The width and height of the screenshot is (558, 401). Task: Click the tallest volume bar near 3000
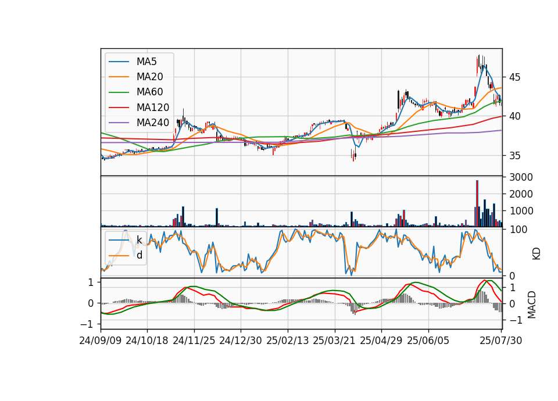(477, 203)
